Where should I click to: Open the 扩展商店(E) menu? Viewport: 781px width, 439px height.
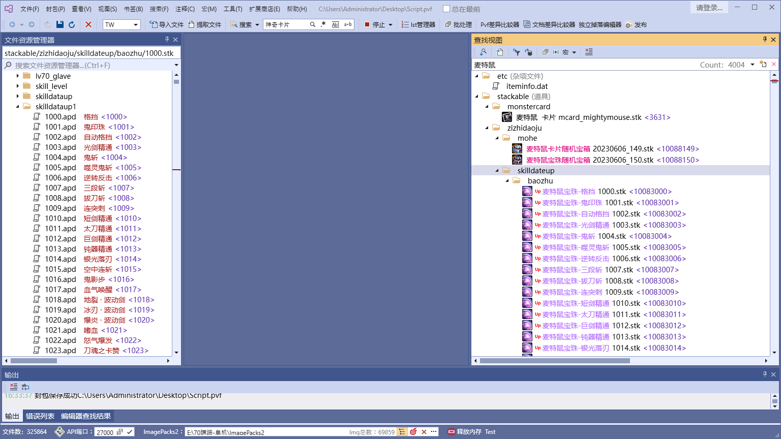click(264, 9)
